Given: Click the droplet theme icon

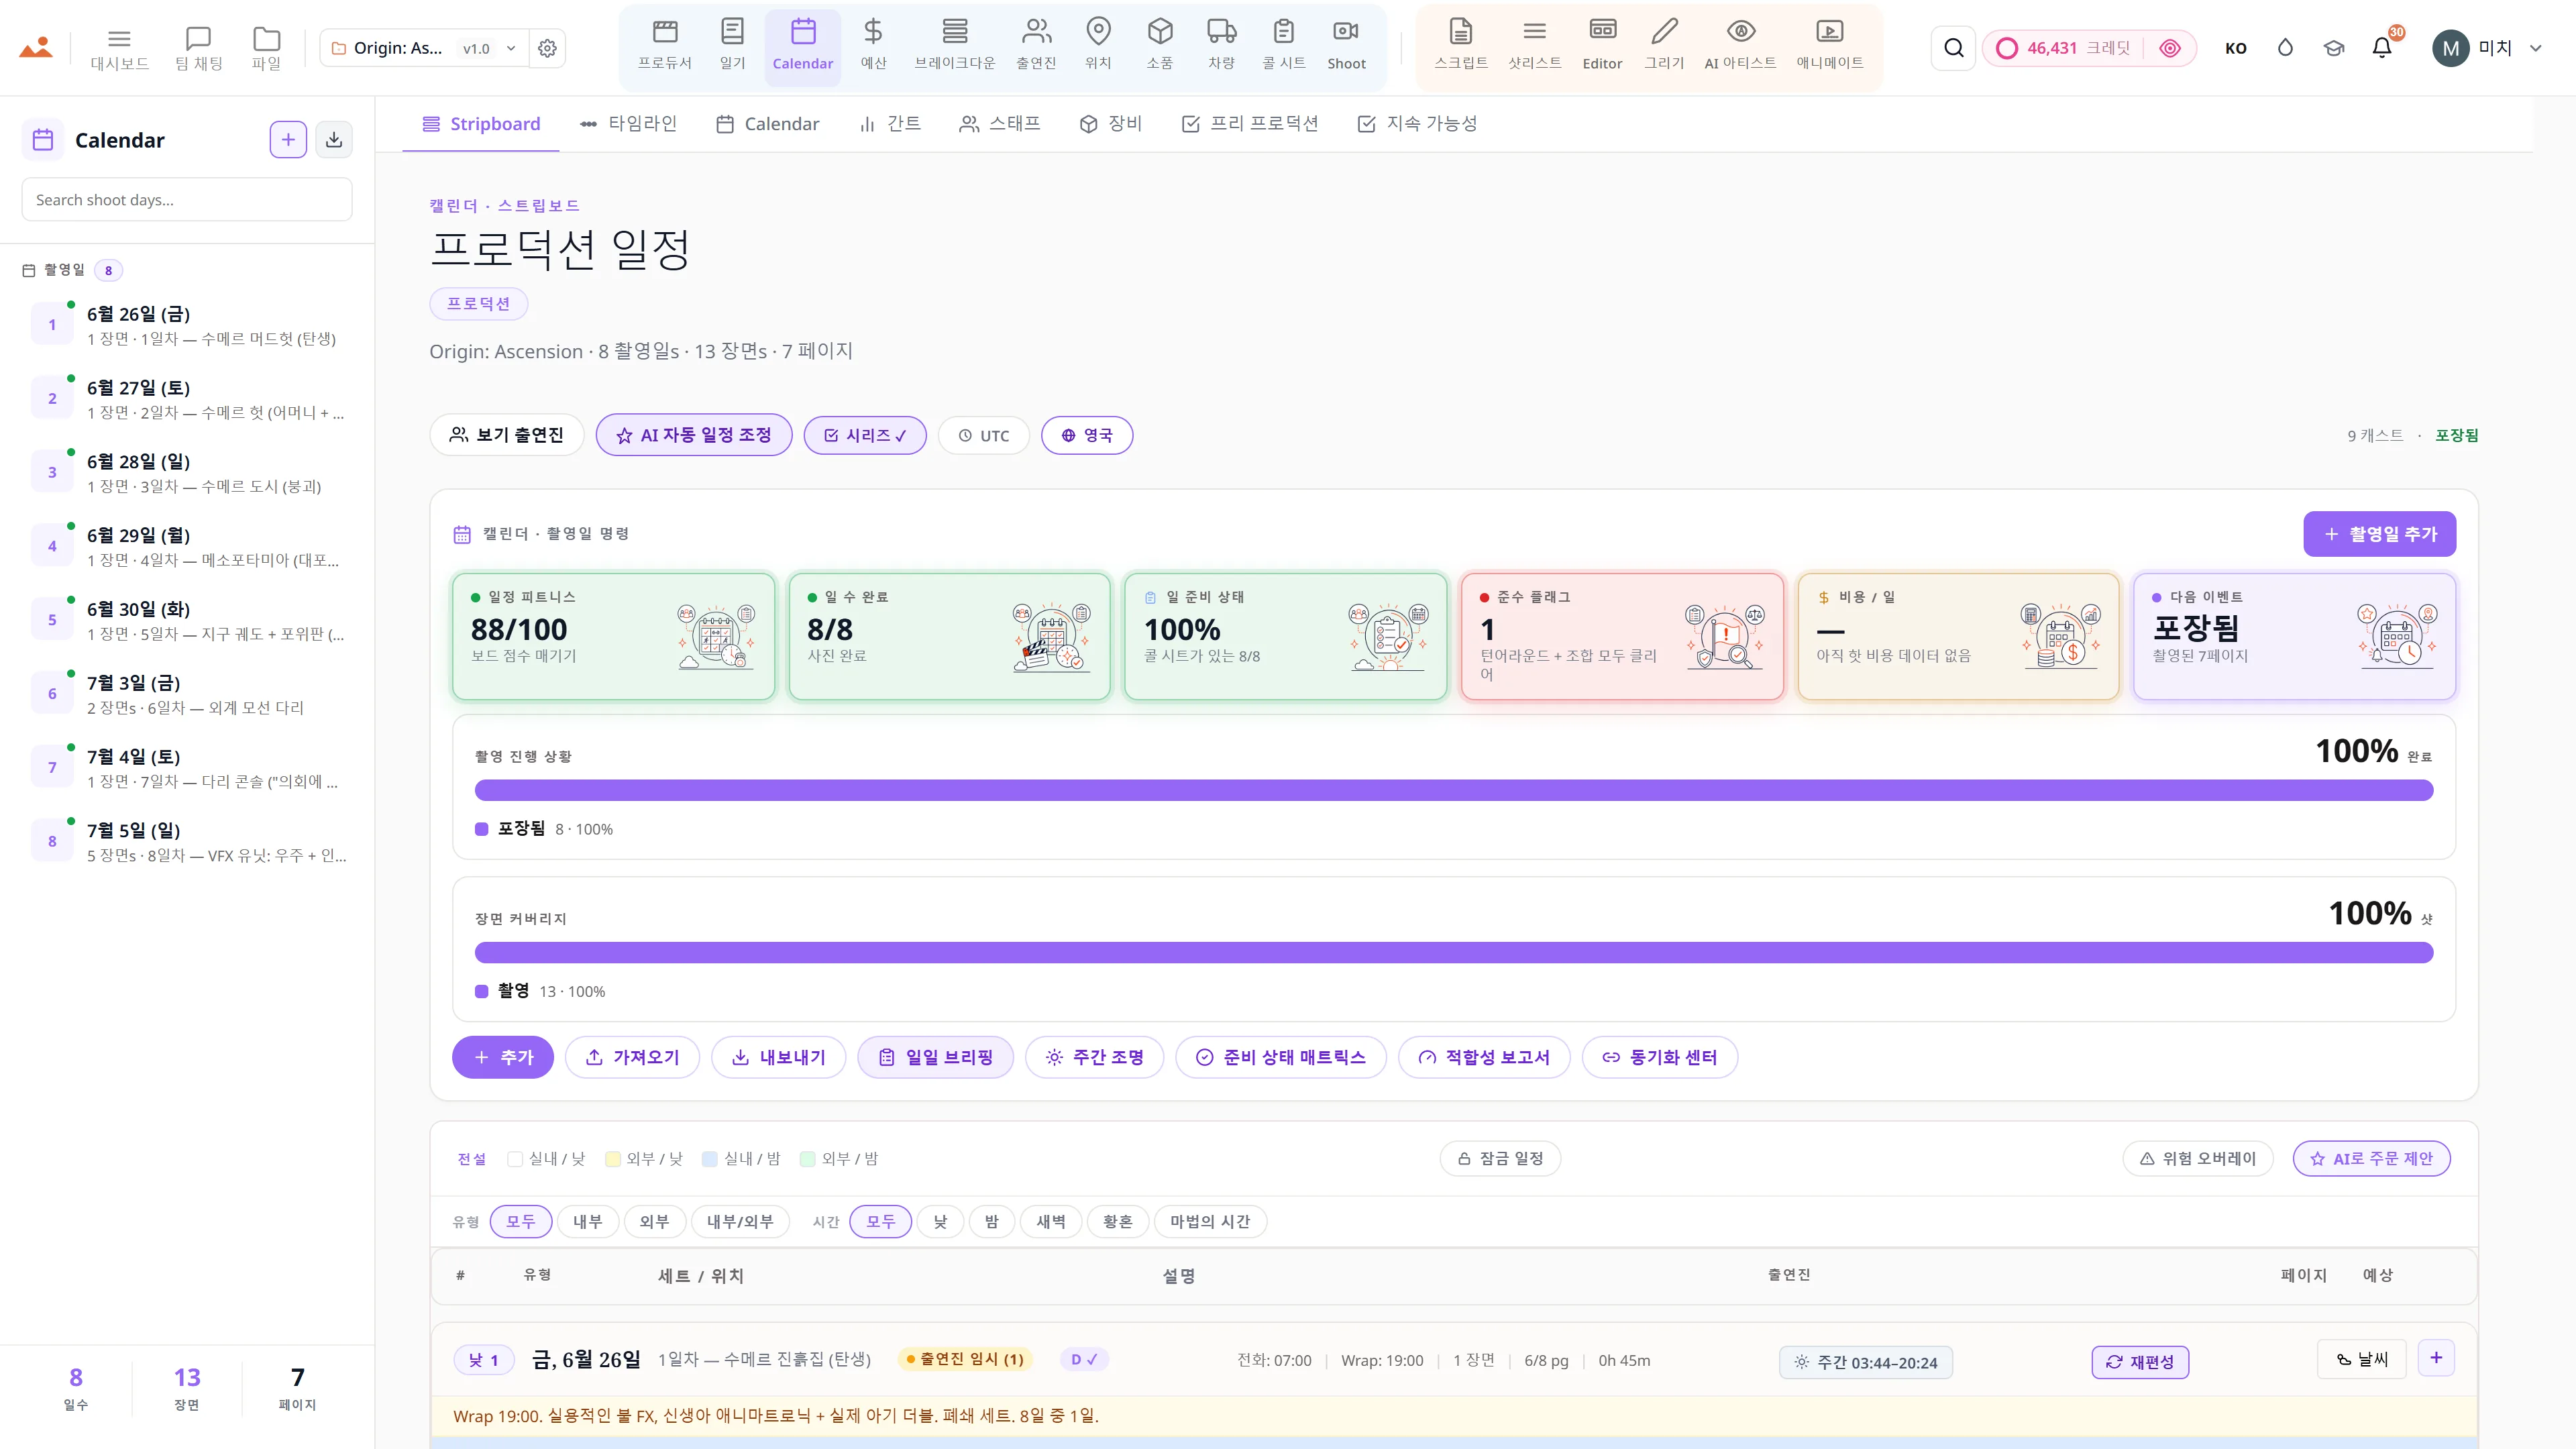Looking at the screenshot, I should (x=2285, y=48).
